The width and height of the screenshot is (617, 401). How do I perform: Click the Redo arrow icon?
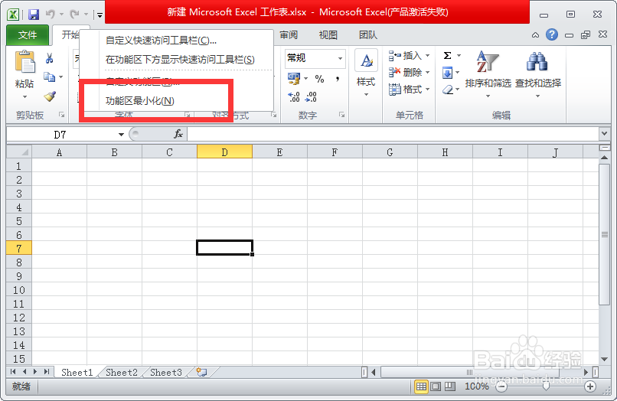tap(75, 15)
